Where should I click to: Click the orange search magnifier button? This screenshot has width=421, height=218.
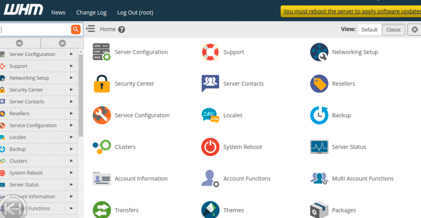point(76,29)
